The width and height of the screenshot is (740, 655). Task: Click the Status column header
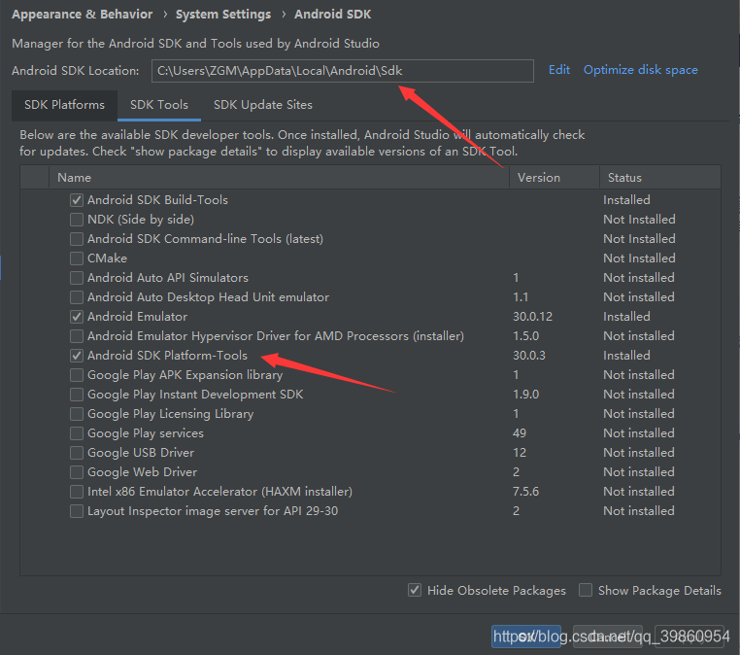click(x=660, y=178)
